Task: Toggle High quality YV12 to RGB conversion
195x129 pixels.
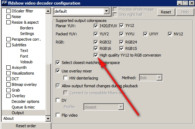Action: (96, 55)
